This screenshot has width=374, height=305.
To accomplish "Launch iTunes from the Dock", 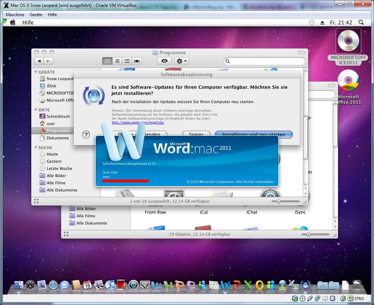I will tap(110, 285).
